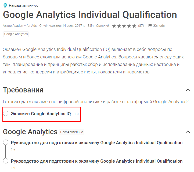194x172 pixels.
Task: Open the Экзамен Google Analytics IQ link
Action: click(x=41, y=114)
